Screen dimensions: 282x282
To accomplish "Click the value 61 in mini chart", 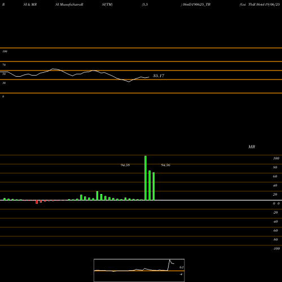I will click(182, 267).
